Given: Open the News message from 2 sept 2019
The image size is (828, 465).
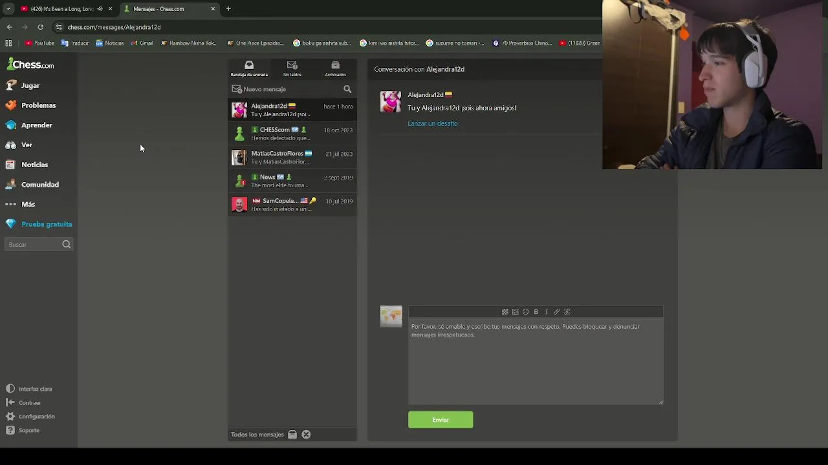Looking at the screenshot, I should tap(292, 181).
